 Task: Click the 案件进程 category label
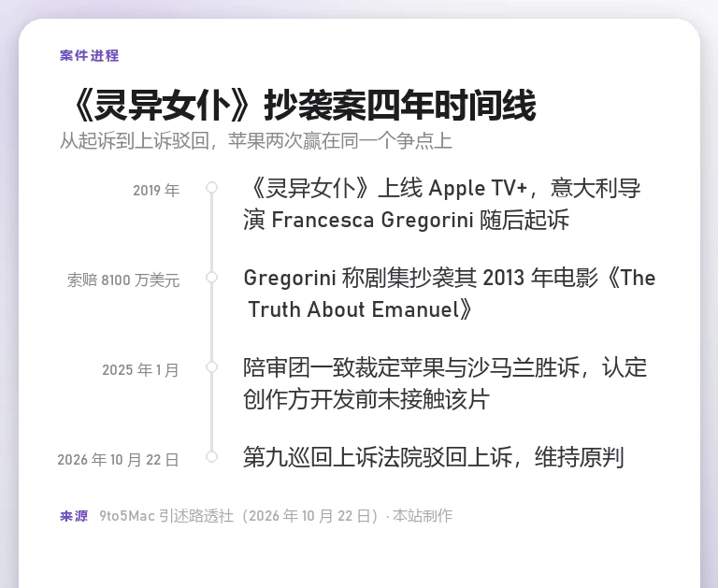tap(90, 55)
